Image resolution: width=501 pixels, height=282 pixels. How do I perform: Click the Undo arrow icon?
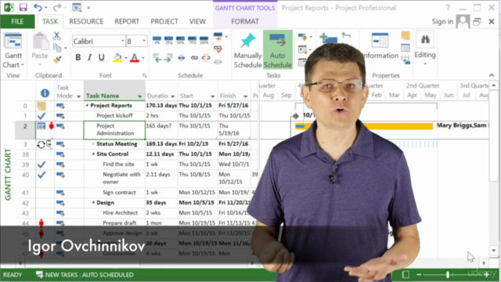(x=38, y=7)
